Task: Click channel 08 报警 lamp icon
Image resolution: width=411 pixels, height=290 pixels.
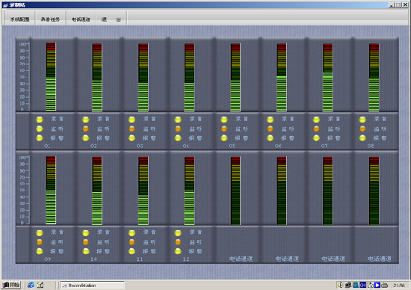Action: click(x=362, y=138)
